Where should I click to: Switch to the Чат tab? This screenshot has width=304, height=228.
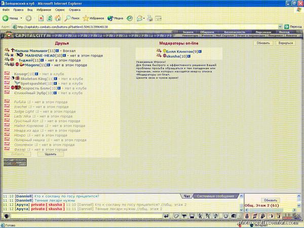[x=186, y=196]
